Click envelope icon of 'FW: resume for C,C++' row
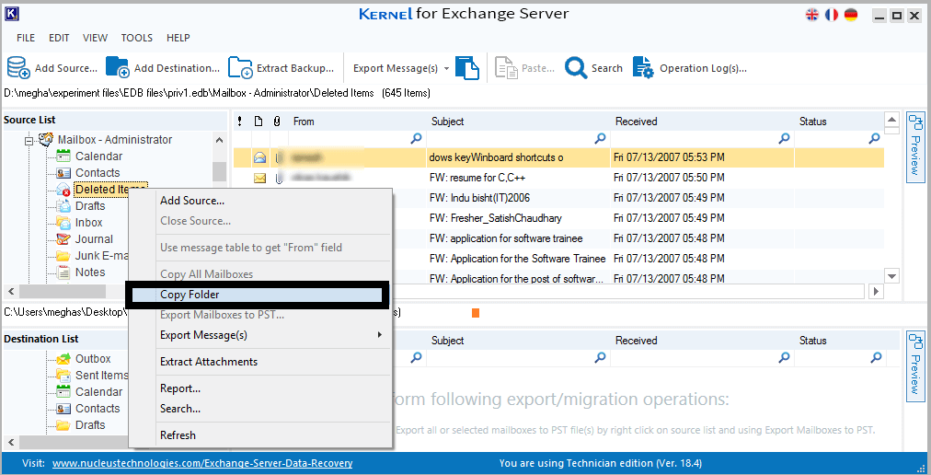The image size is (931, 475). [x=260, y=178]
